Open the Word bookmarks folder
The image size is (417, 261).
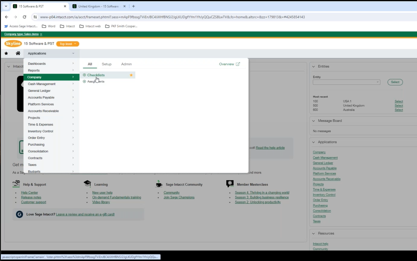[48, 26]
